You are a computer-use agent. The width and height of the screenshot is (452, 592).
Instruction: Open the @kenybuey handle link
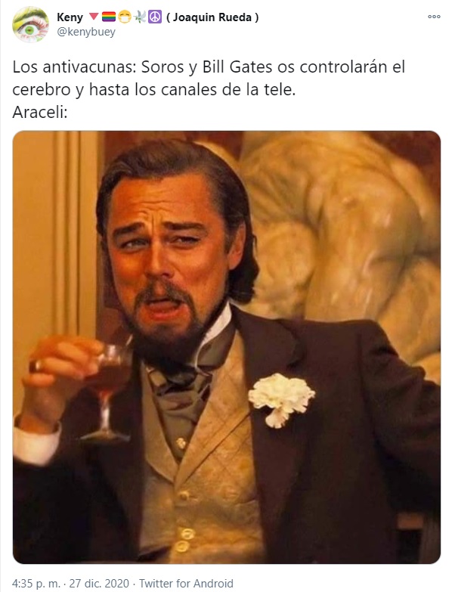[x=86, y=32]
